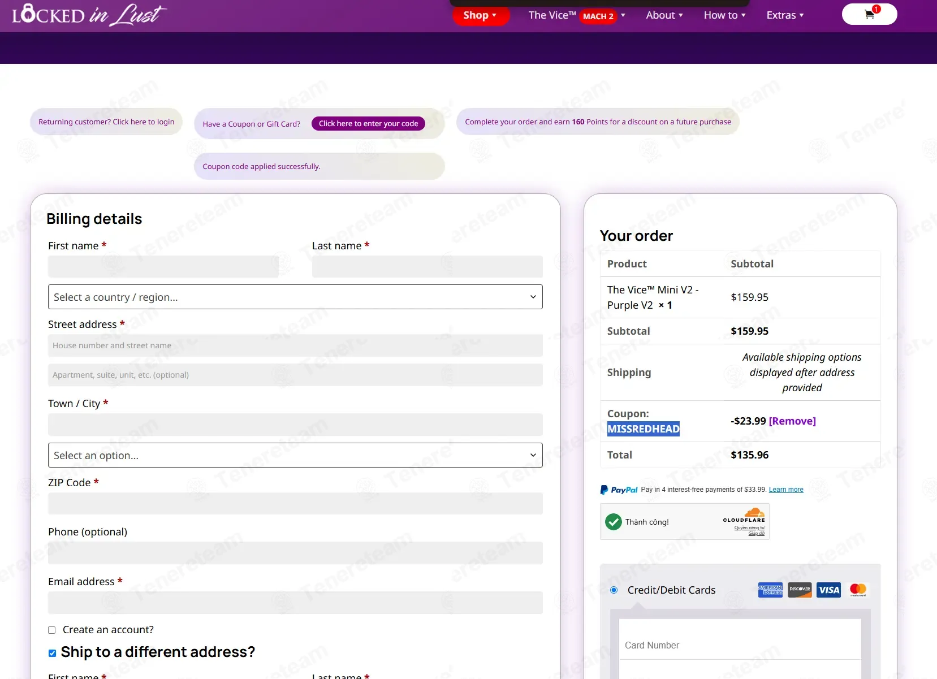Focus the Card Number field
Screen dimensions: 937x679
(740, 645)
